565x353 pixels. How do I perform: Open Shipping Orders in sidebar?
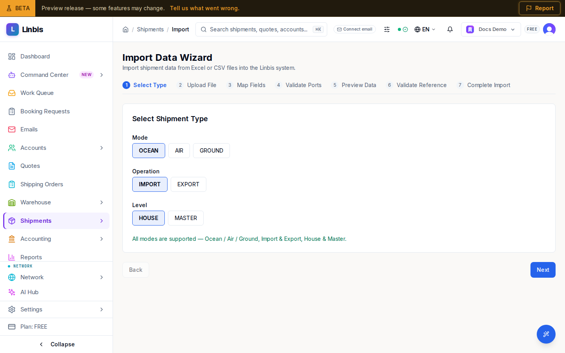56,184
